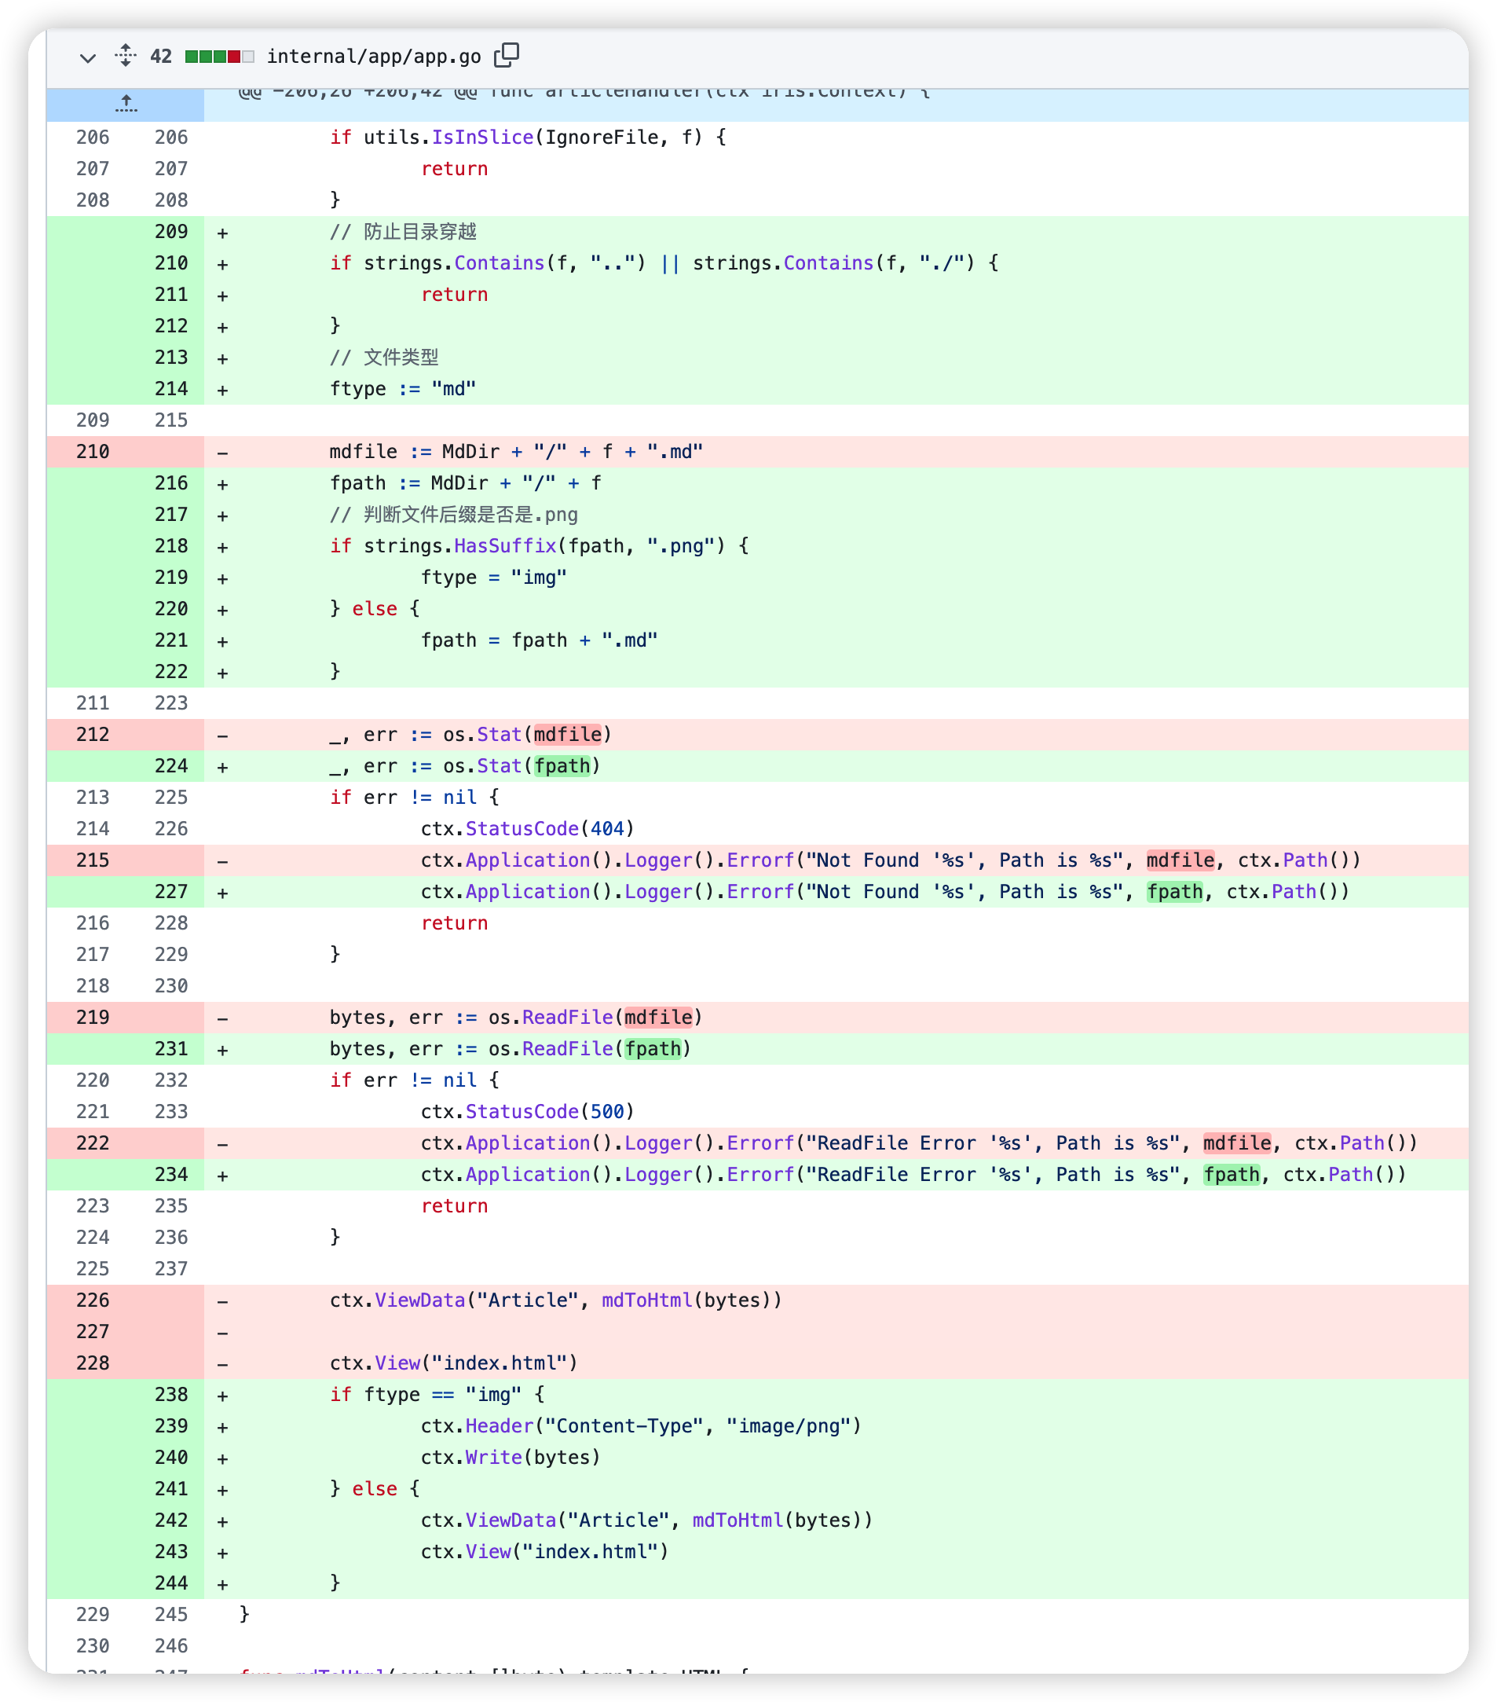Click the minus marker on deleted line 226
The height and width of the screenshot is (1702, 1497).
tap(222, 1300)
